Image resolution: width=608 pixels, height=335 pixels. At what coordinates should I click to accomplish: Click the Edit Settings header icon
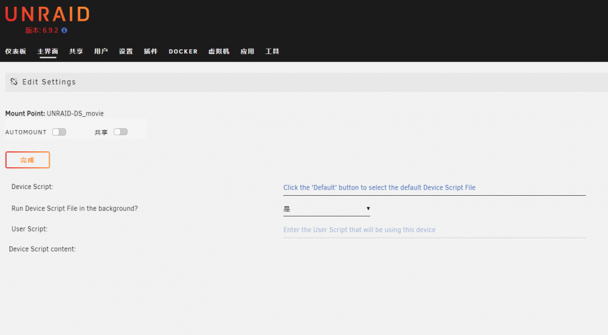[x=14, y=82]
